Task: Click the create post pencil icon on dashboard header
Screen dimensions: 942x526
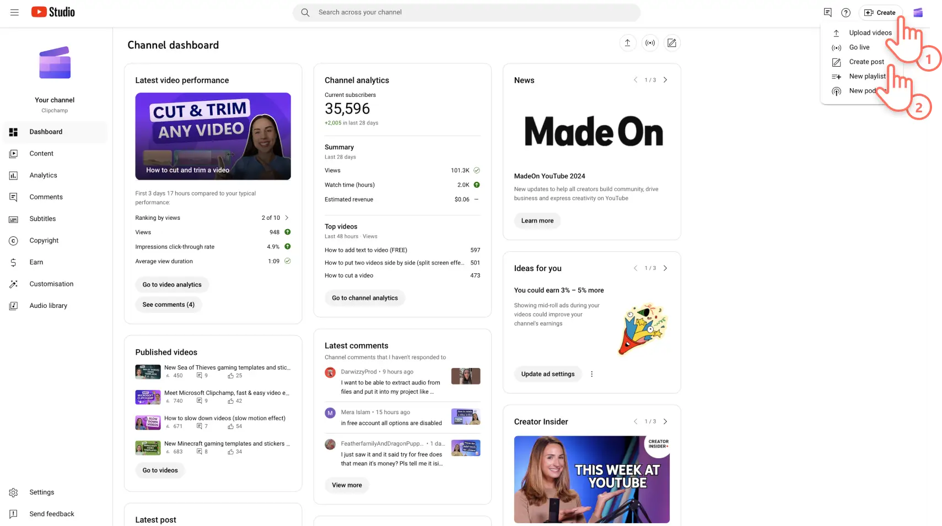Action: point(672,42)
